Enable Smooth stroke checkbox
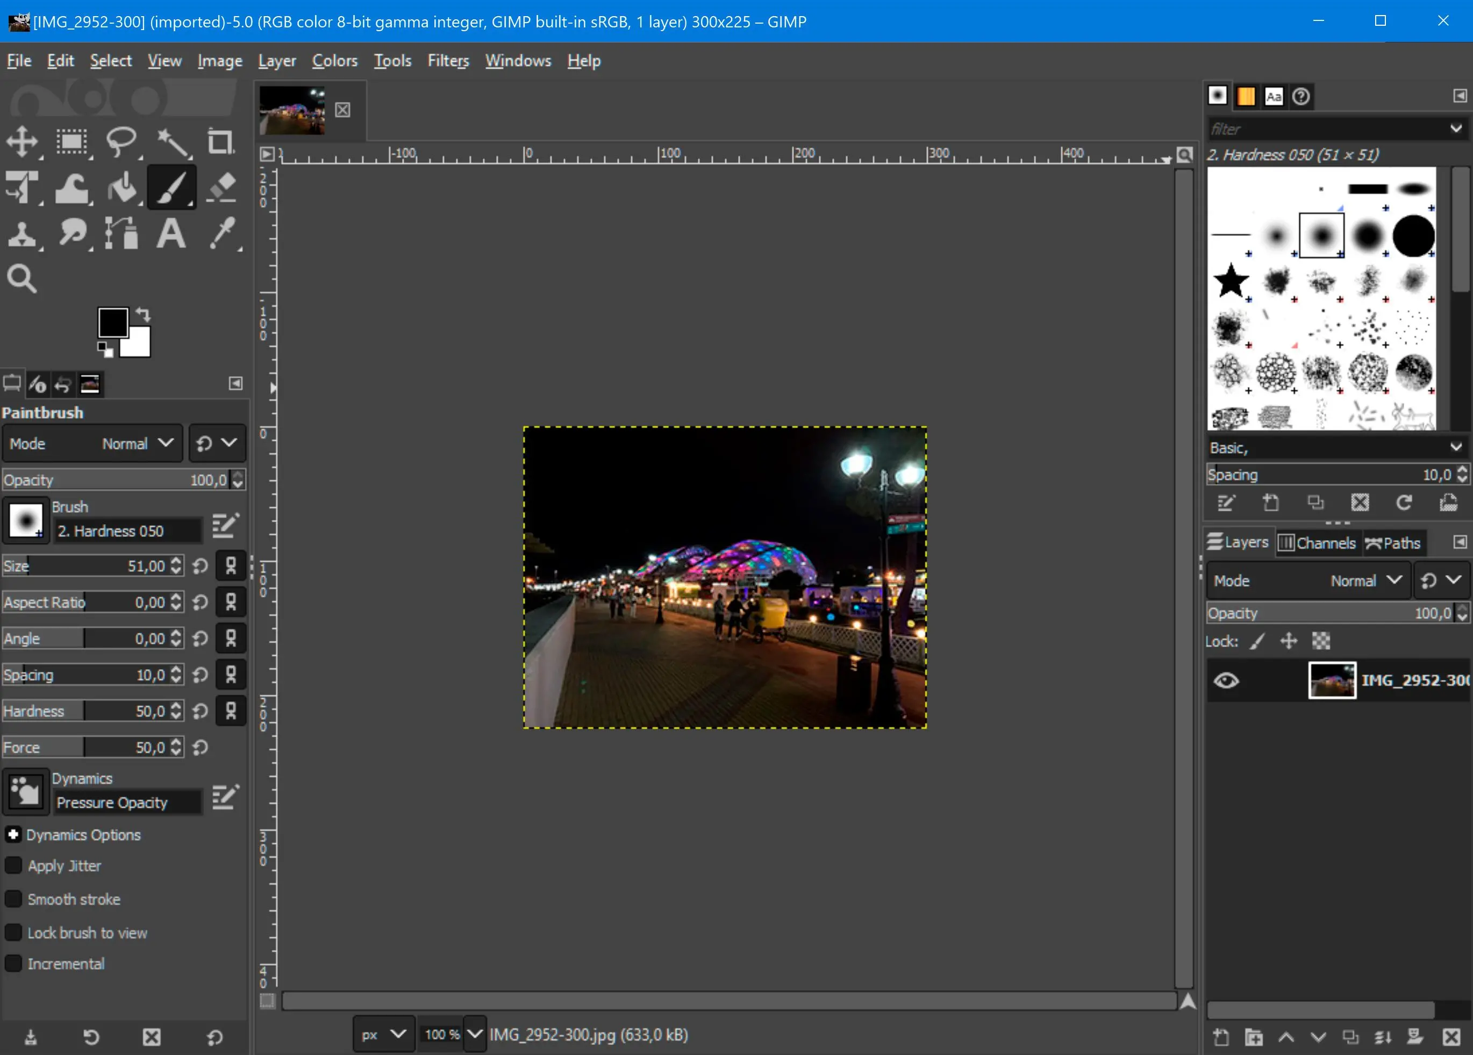1473x1055 pixels. (12, 898)
